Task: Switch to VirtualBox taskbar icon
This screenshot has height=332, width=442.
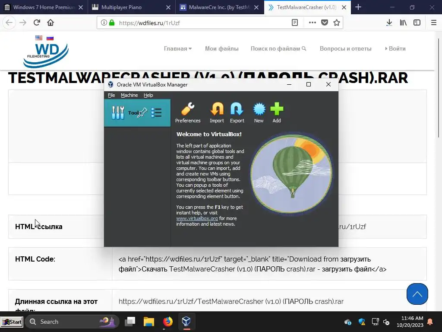Action: [186, 321]
